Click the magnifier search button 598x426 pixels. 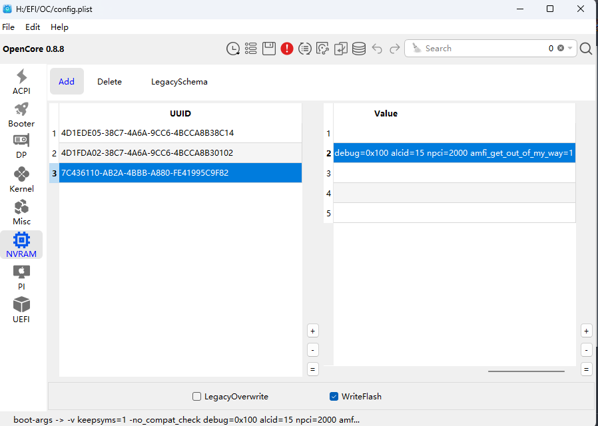[586, 49]
